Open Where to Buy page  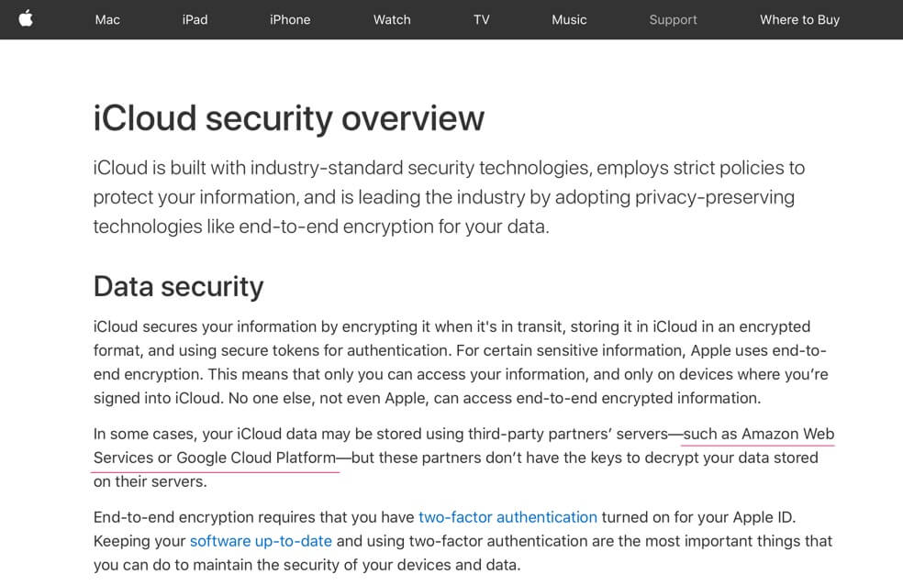(800, 19)
